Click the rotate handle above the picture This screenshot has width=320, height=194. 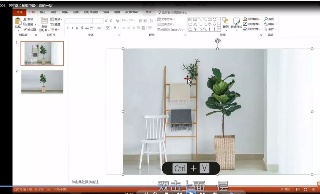pos(217,41)
